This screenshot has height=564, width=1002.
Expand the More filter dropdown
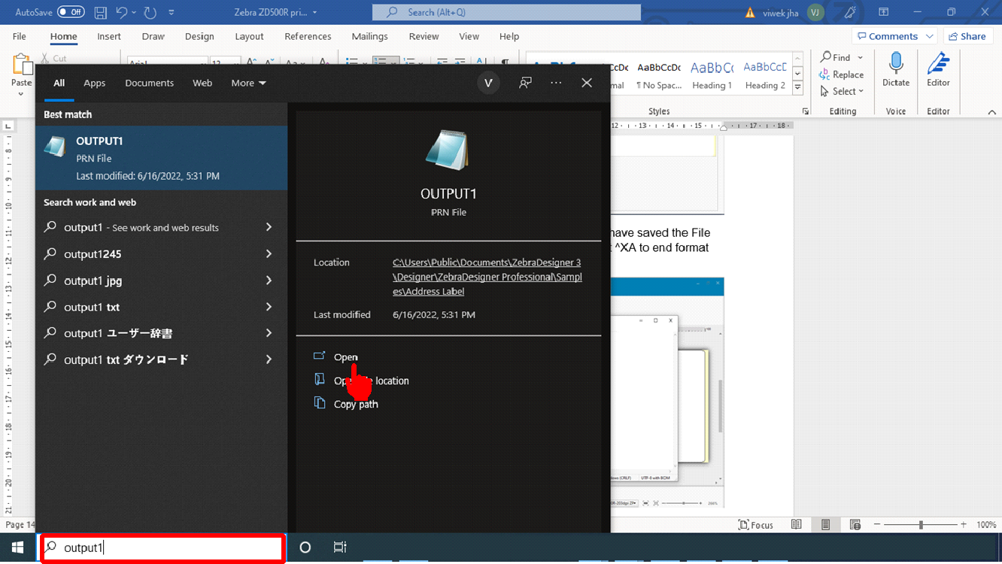point(248,83)
